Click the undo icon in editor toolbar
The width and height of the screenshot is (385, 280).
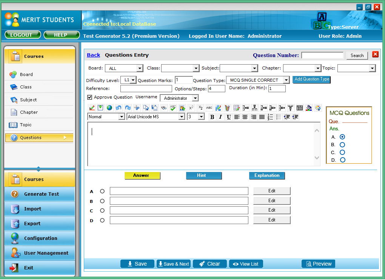click(119, 108)
